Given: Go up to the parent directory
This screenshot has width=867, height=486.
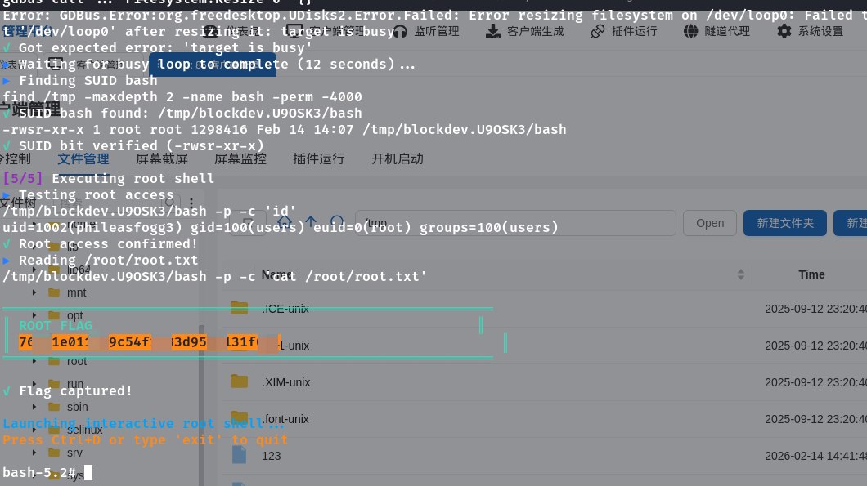Looking at the screenshot, I should [x=311, y=222].
